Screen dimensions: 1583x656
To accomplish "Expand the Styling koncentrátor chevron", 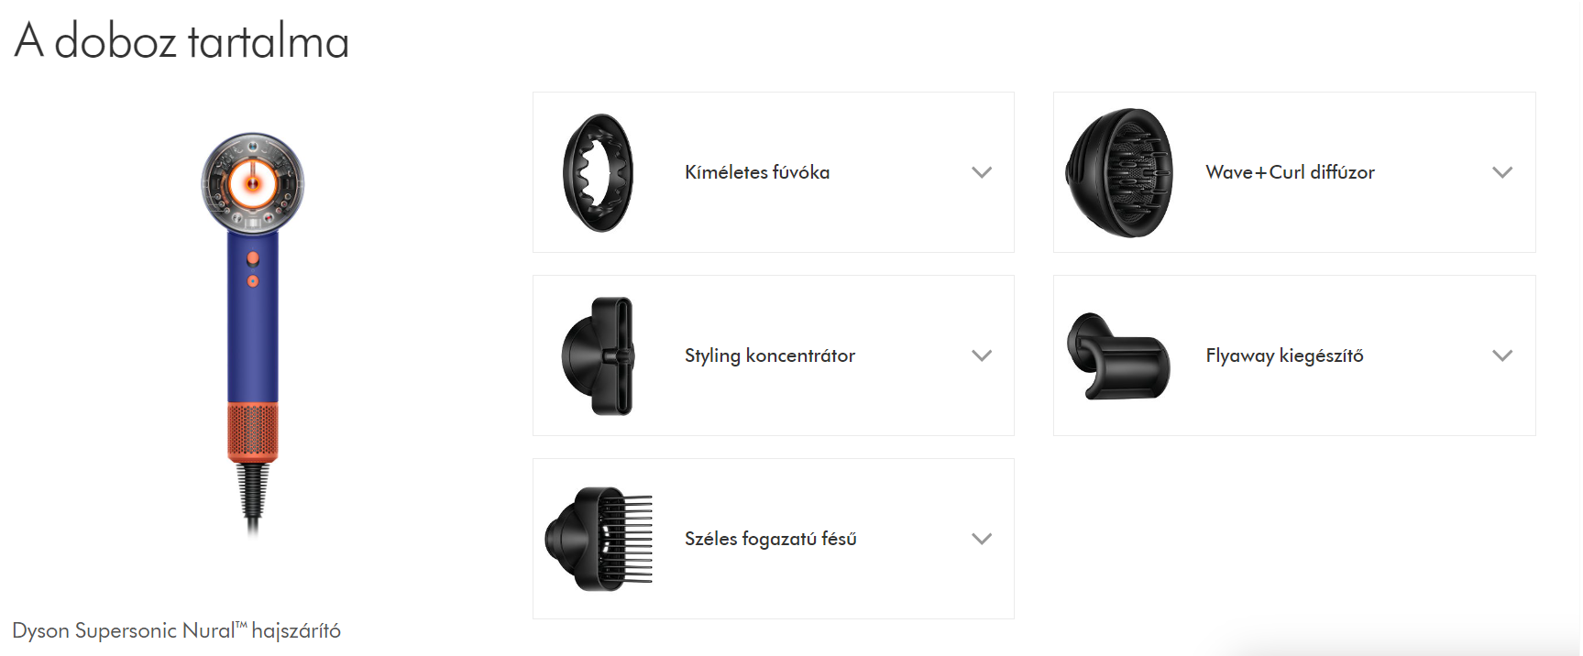I will [982, 355].
